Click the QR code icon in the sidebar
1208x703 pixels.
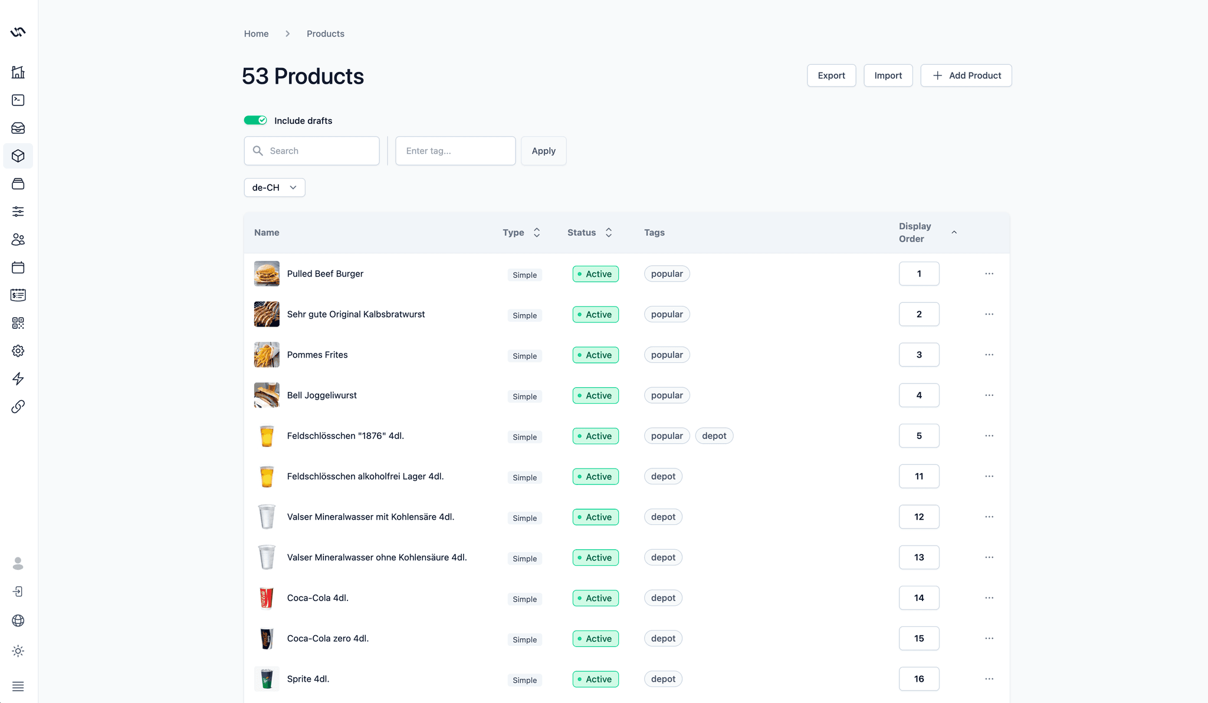18,323
